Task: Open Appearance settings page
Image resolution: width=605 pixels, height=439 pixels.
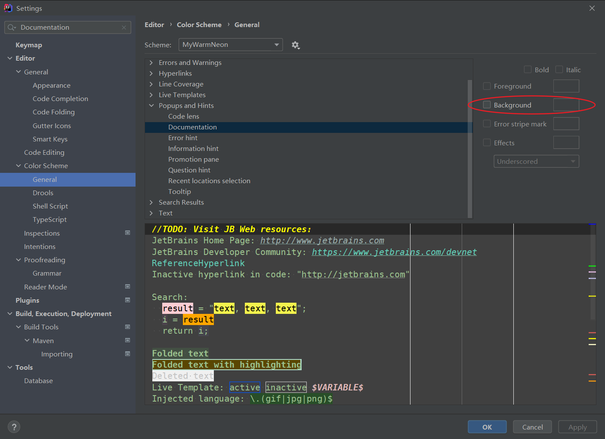Action: (52, 86)
